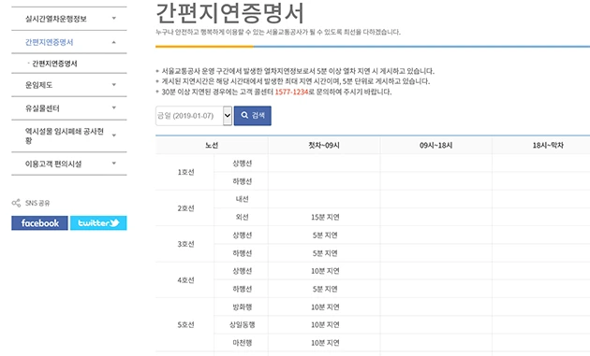
Task: Open the date dropdown showing 금일 (2019-01-07)
Action: pyautogui.click(x=194, y=116)
